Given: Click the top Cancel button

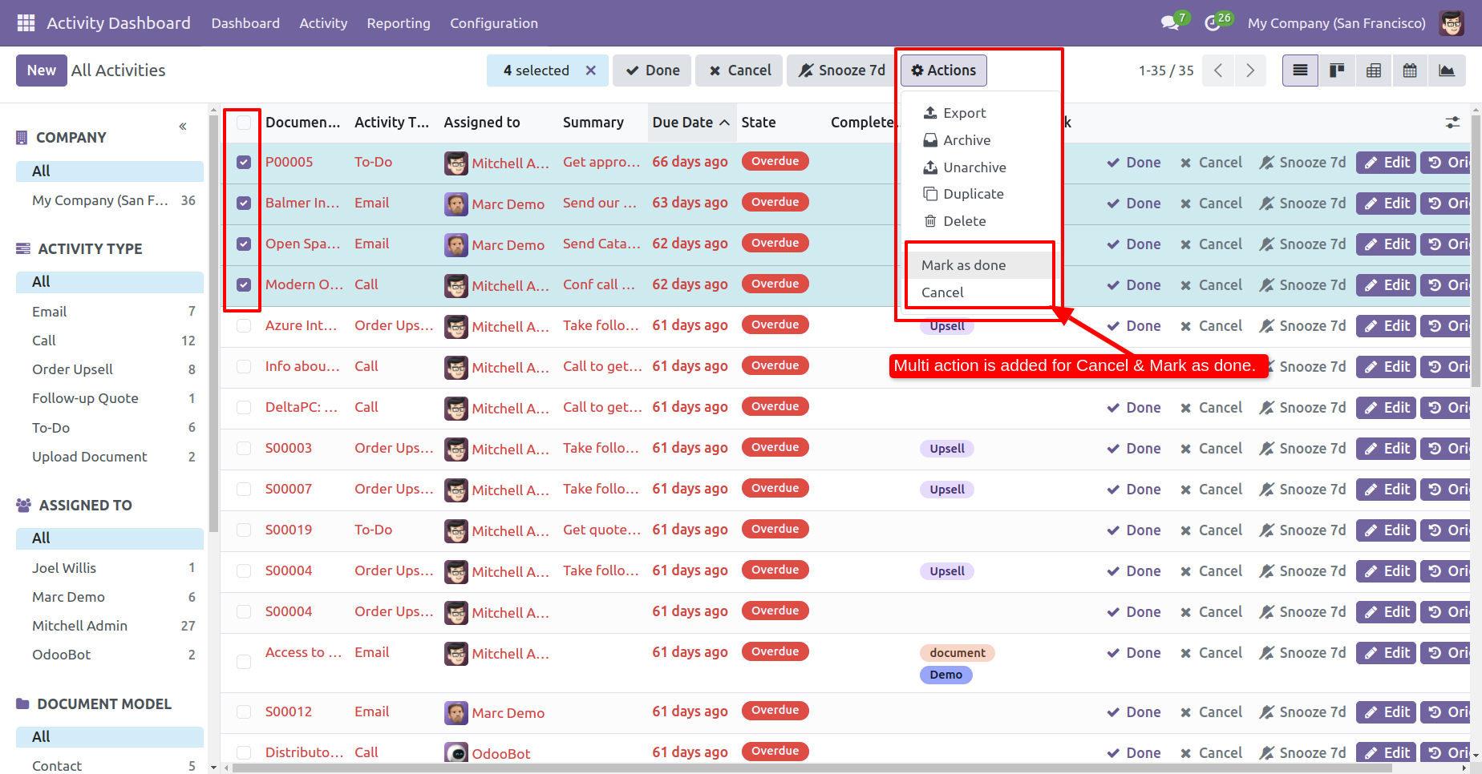Looking at the screenshot, I should (739, 71).
